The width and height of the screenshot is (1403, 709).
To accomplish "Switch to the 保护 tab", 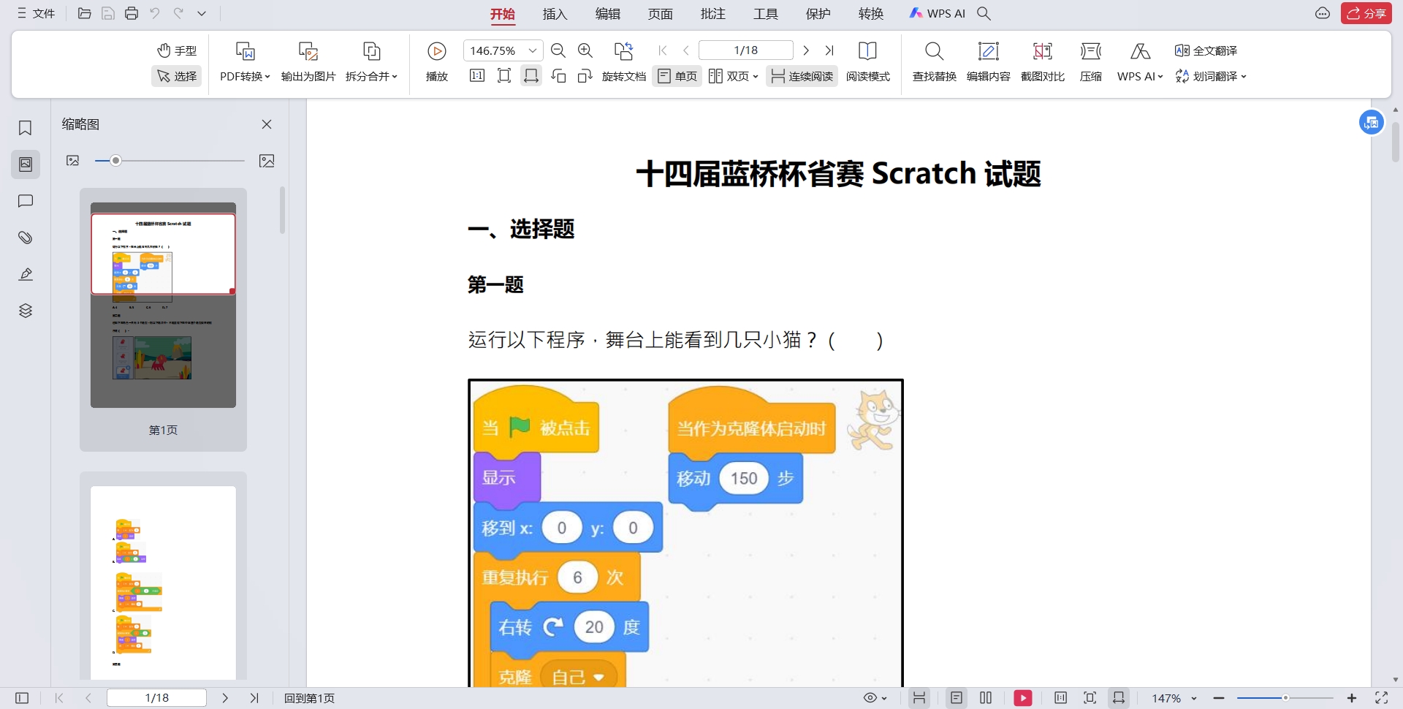I will (818, 14).
